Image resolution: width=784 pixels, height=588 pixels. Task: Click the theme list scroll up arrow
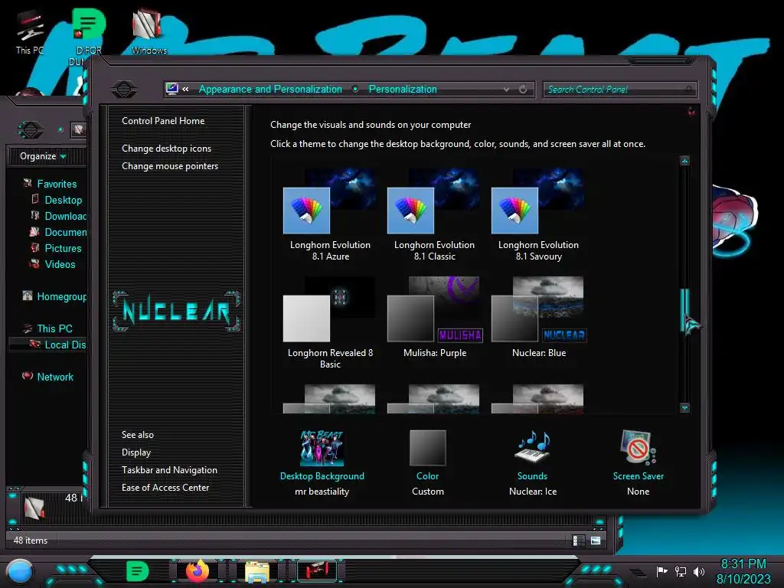pyautogui.click(x=685, y=161)
